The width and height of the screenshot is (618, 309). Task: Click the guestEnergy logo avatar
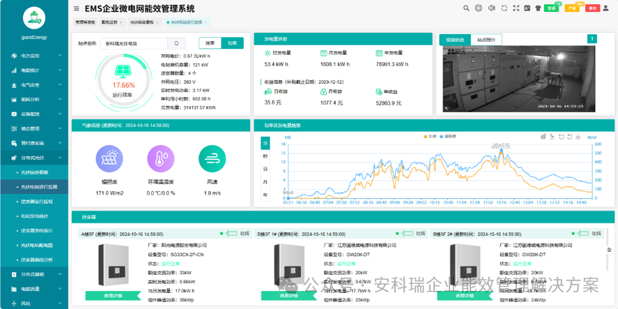pyautogui.click(x=34, y=17)
